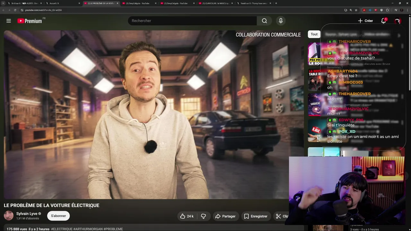411x231 pixels.
Task: Focus the Rechercher search field
Action: [192, 21]
